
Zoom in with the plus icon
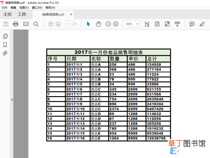click(x=116, y=24)
